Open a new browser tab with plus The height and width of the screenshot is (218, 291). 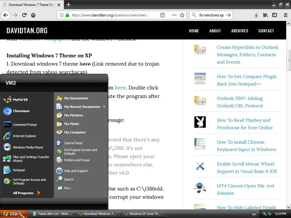point(68,5)
